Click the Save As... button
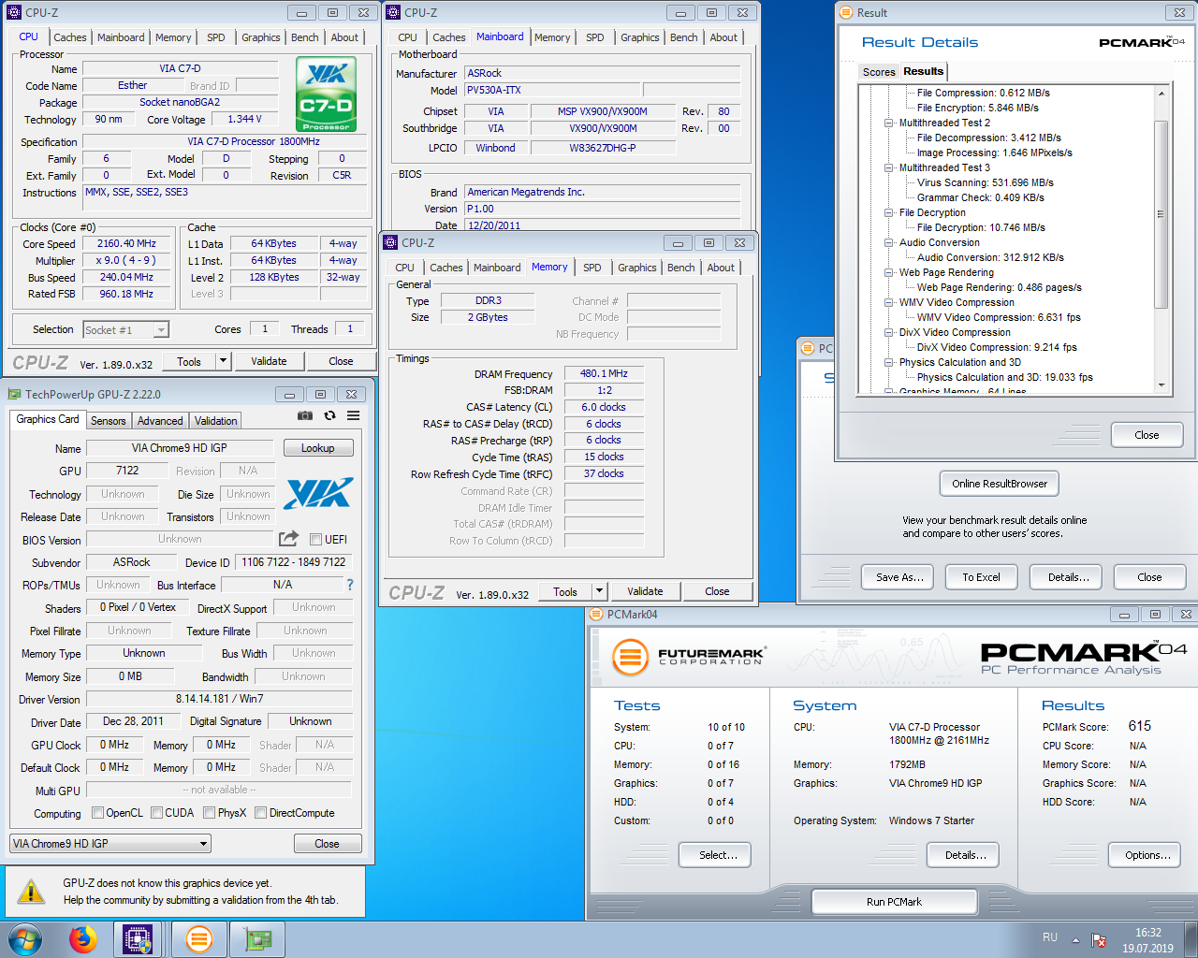This screenshot has height=958, width=1198. point(899,577)
